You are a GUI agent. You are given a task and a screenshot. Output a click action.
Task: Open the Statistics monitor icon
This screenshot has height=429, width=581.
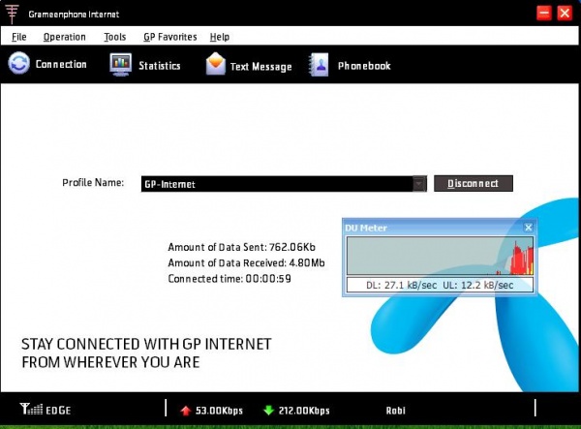[x=120, y=65]
